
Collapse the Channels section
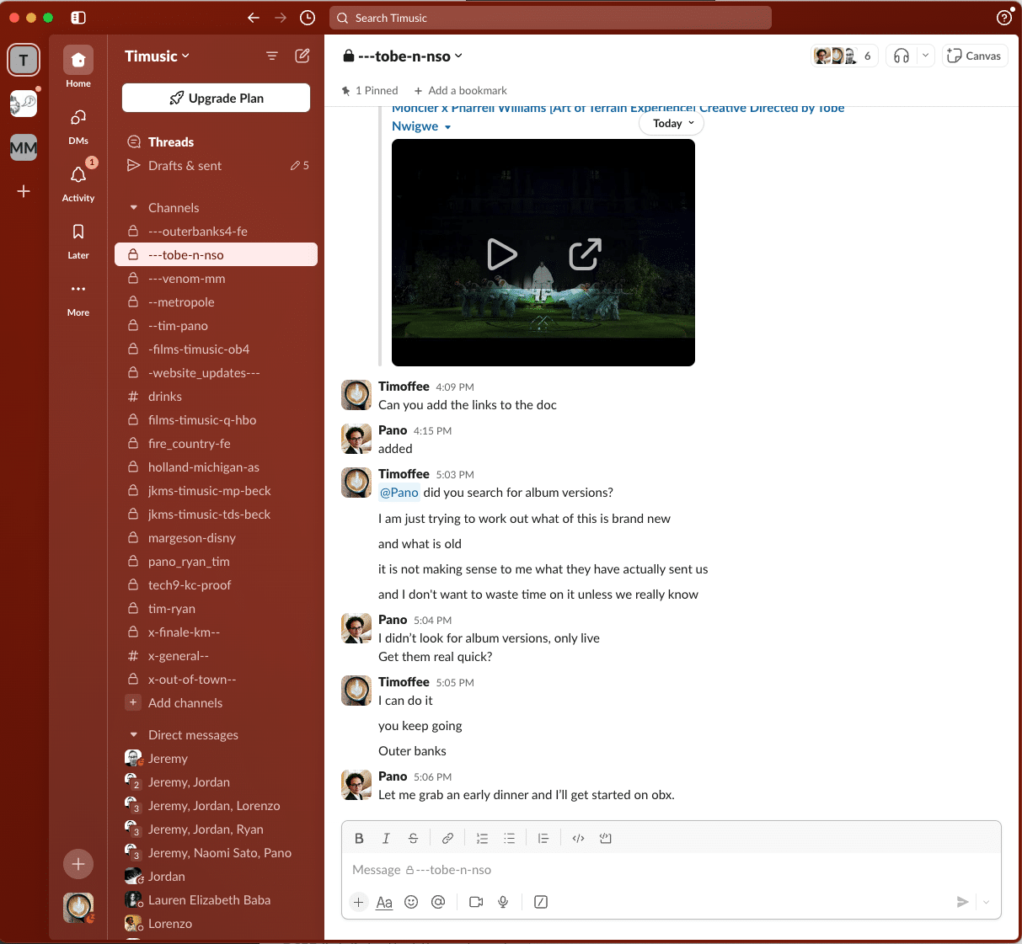(134, 208)
